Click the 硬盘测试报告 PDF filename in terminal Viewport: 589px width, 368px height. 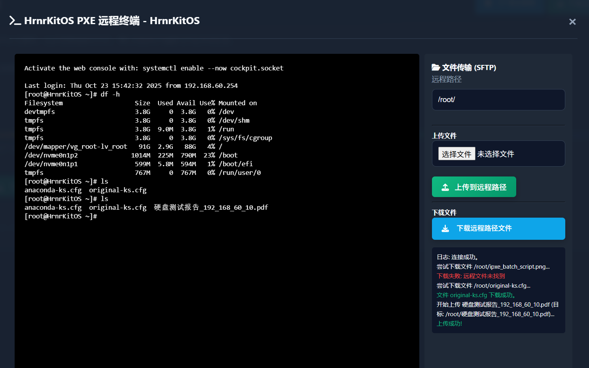211,207
